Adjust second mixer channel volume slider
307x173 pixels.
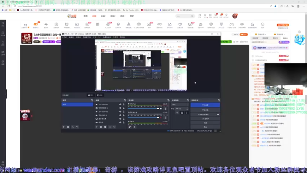(144, 118)
